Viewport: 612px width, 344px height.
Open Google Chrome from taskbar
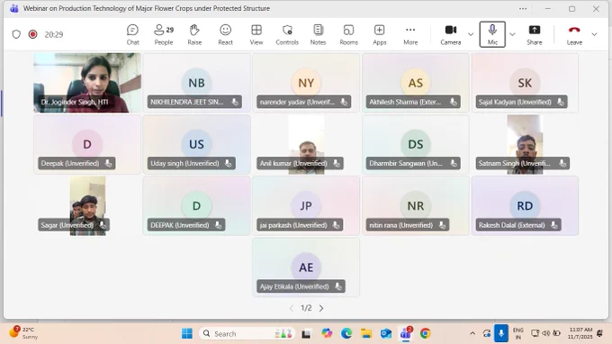[x=426, y=333]
